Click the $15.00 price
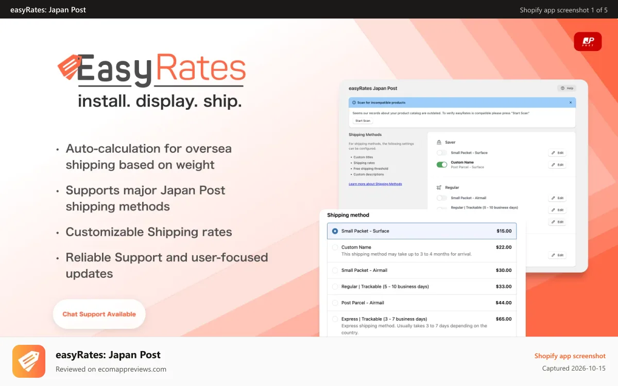This screenshot has width=618, height=386. pos(504,231)
